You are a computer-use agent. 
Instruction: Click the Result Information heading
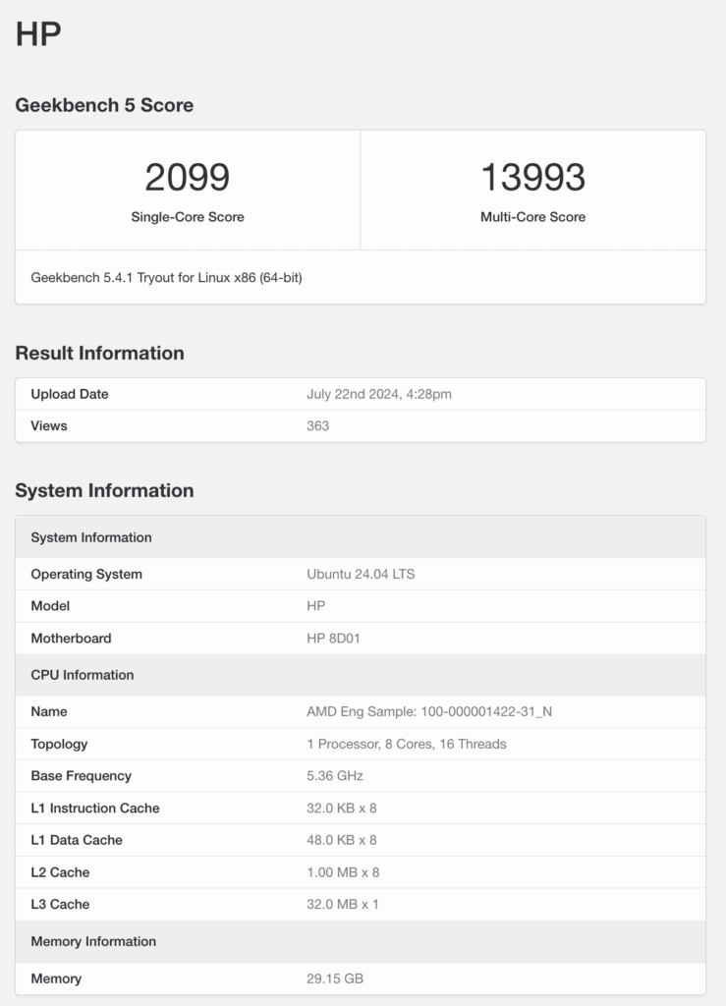99,353
